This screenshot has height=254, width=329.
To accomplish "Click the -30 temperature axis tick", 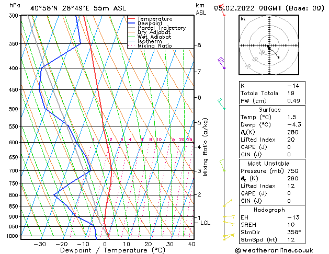I will (x=40, y=244).
